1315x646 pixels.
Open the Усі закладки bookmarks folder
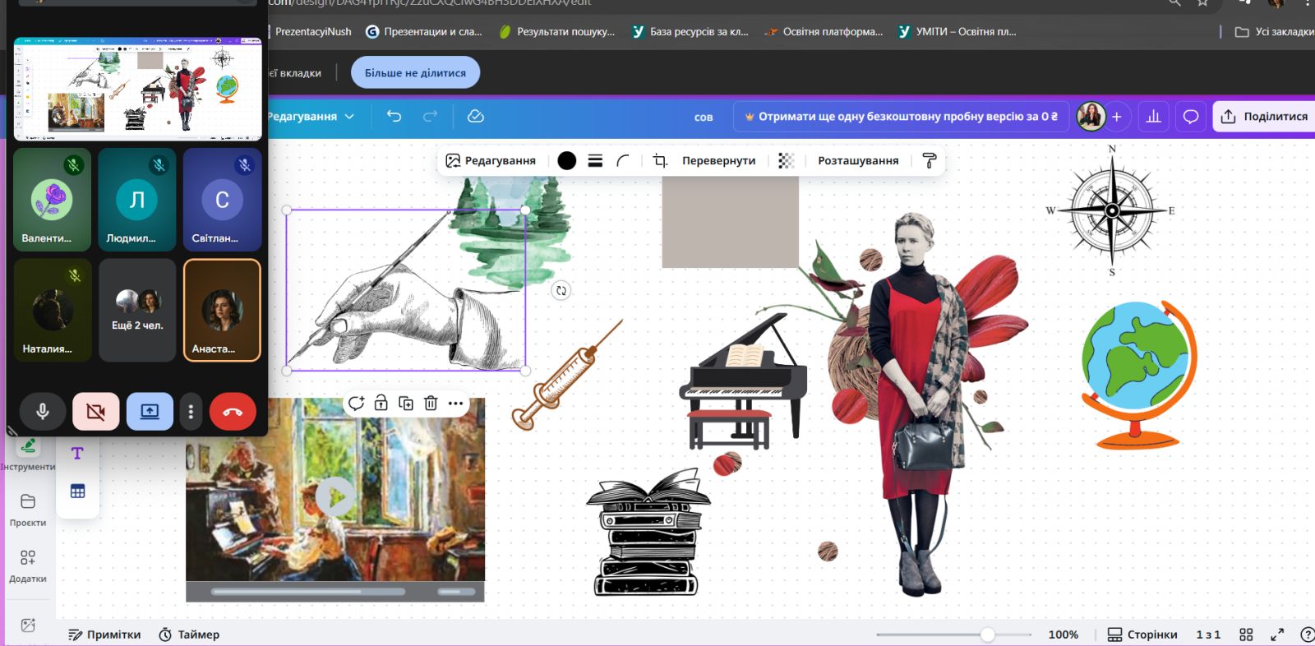pos(1274,32)
